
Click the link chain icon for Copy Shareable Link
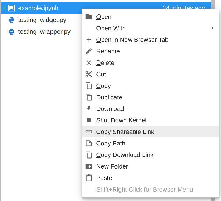89,132
